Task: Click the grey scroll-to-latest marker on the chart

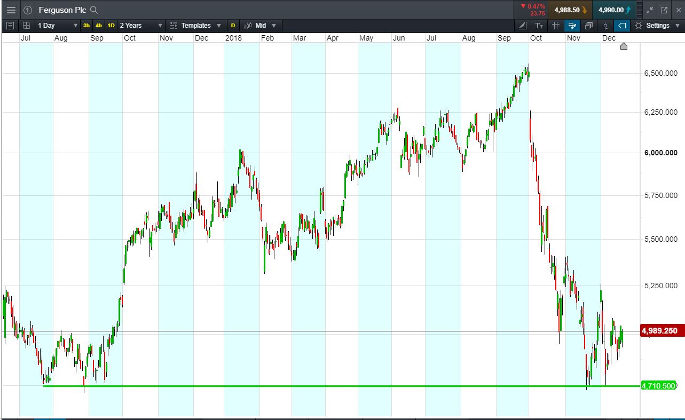Action: (624, 46)
